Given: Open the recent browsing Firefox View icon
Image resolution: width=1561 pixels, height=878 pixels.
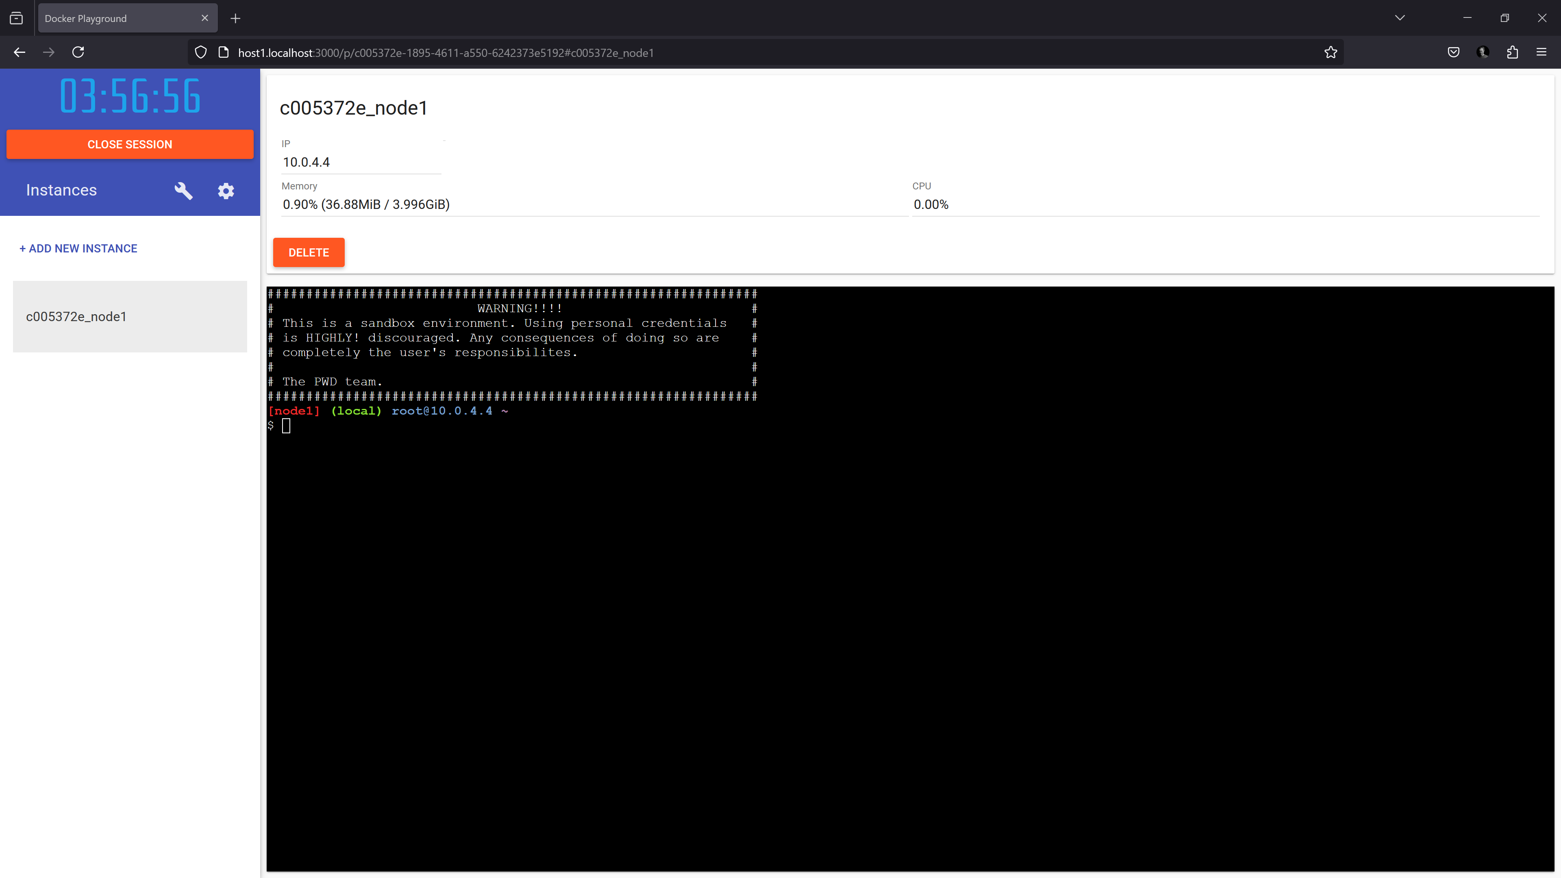Looking at the screenshot, I should click(16, 18).
